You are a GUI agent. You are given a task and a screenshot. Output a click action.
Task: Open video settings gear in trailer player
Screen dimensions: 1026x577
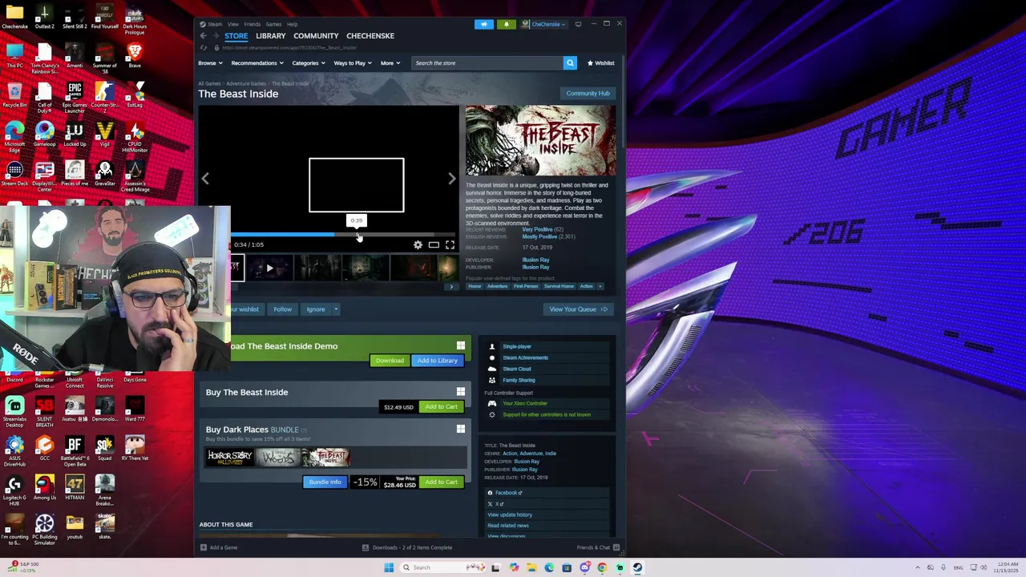(x=418, y=244)
